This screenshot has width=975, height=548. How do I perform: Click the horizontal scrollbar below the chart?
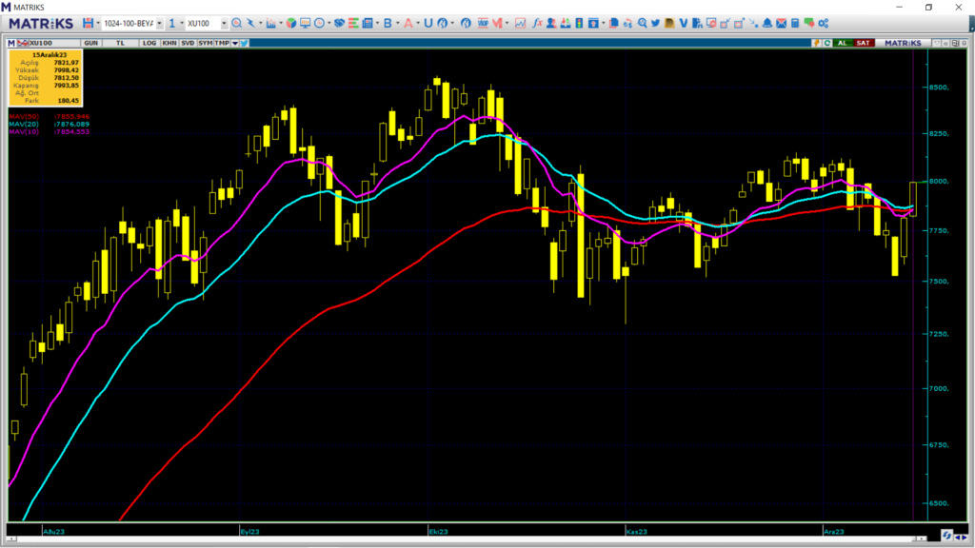[x=476, y=538]
